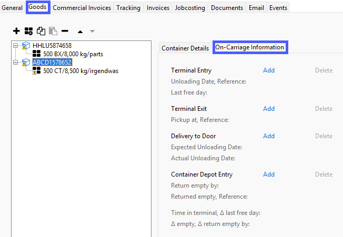343x237 pixels.
Task: Click the copy icon in goods toolbar
Action: click(x=41, y=32)
